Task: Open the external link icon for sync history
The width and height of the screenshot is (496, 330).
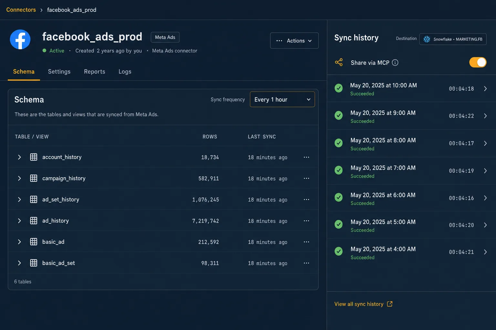Action: click(390, 304)
